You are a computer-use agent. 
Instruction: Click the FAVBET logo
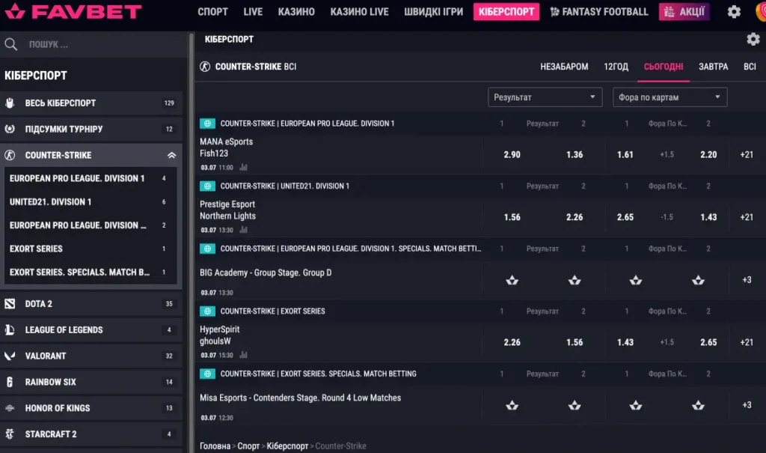tap(73, 11)
